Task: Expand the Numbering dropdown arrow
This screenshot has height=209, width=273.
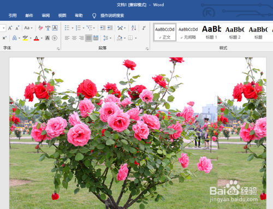Action: (84, 28)
